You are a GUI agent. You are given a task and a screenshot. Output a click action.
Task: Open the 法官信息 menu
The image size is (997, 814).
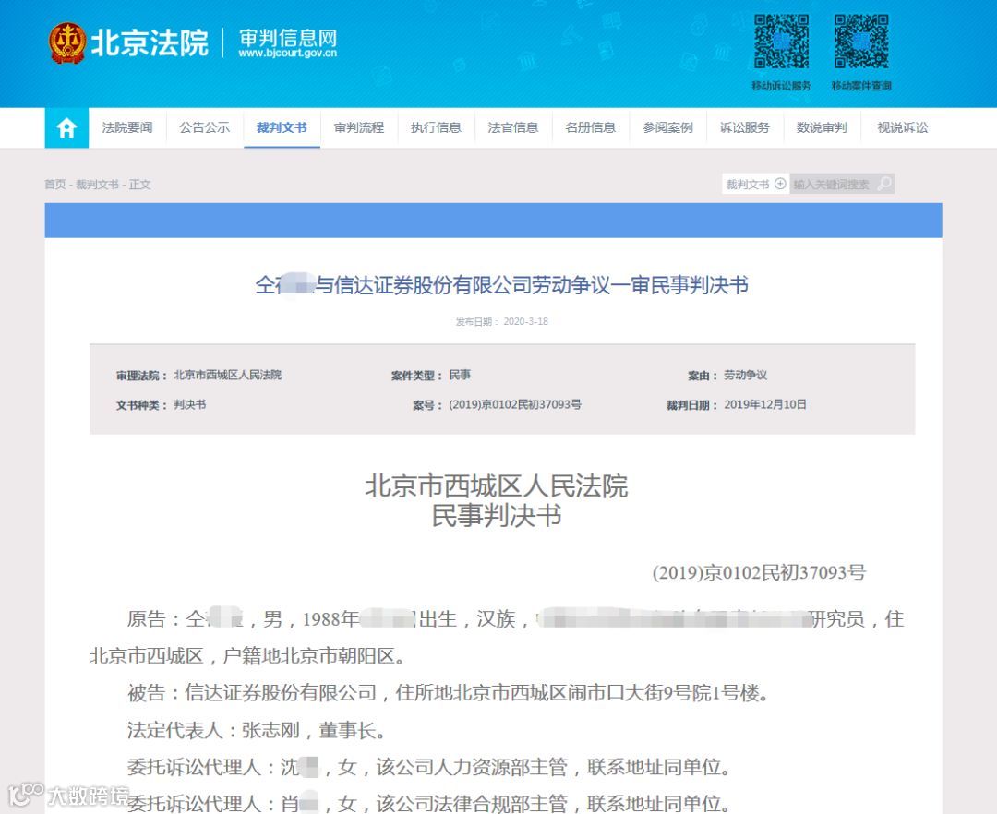[x=513, y=127]
